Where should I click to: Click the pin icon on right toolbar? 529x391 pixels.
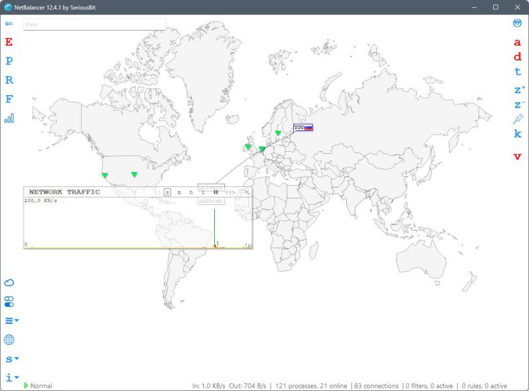click(518, 119)
